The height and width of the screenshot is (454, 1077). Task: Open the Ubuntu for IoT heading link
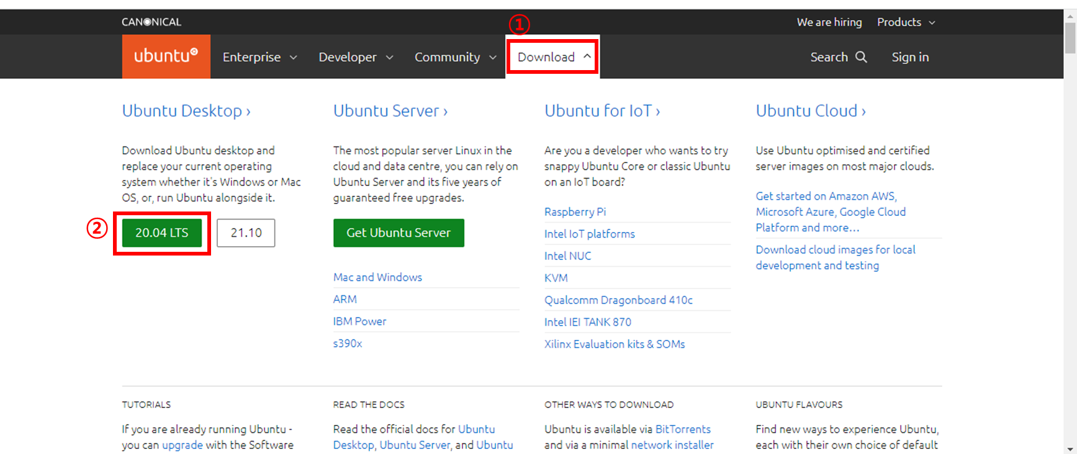602,110
